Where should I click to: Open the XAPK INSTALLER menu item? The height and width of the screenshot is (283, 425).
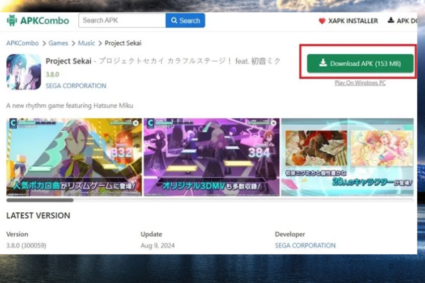353,21
